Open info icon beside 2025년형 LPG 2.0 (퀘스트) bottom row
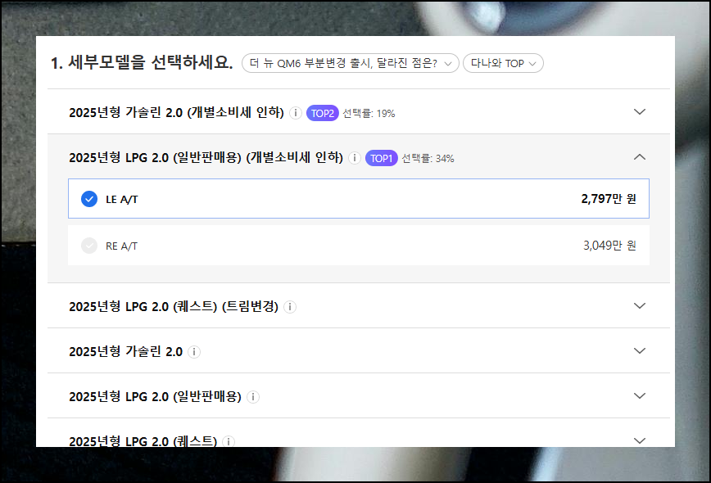711x483 pixels. pyautogui.click(x=229, y=441)
